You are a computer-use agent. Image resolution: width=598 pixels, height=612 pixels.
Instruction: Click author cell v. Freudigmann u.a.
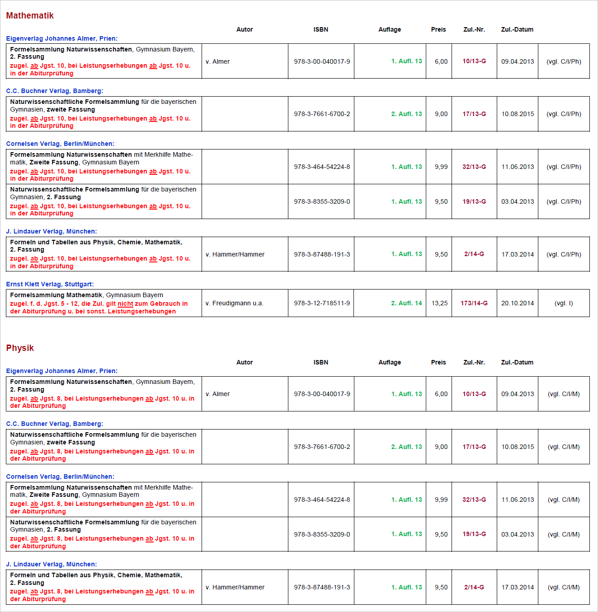(x=234, y=303)
